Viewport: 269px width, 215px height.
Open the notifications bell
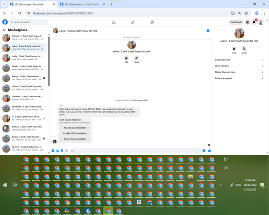coord(254,22)
